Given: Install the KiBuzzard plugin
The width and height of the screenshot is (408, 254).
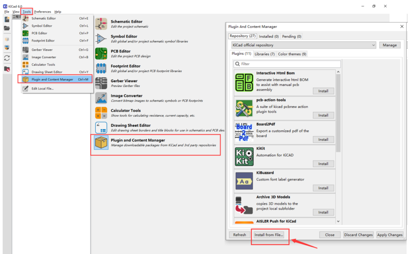Looking at the screenshot, I should pos(323,188).
